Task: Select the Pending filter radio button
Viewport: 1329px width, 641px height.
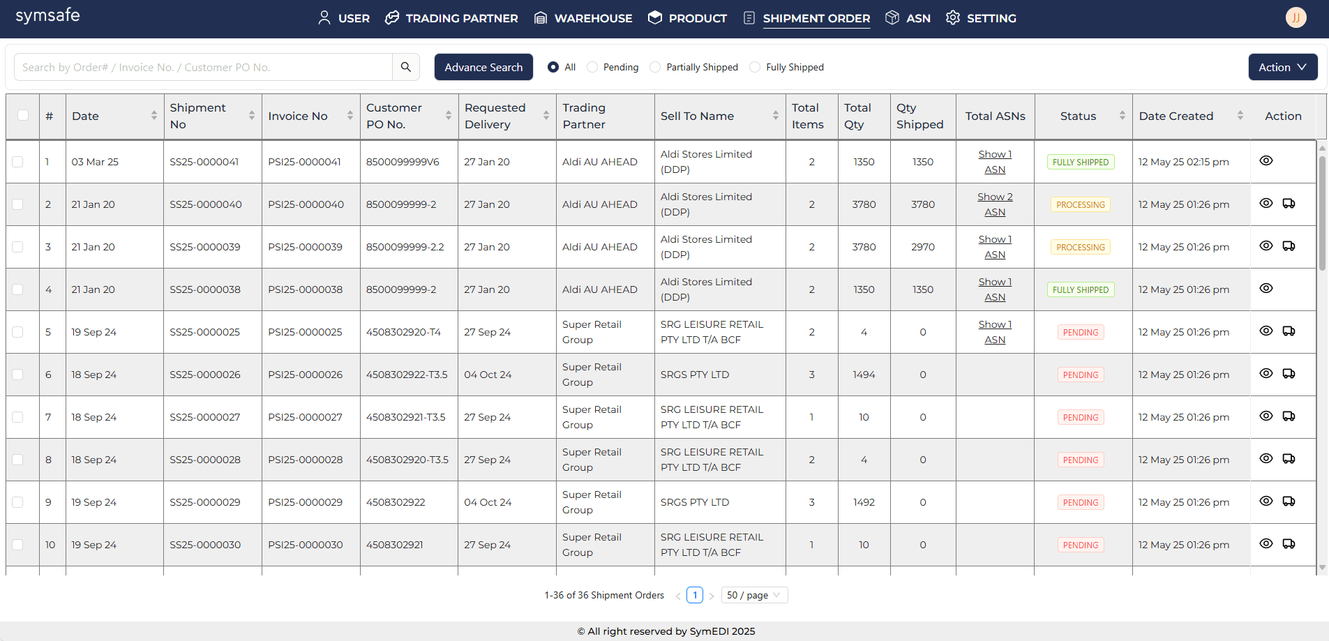Action: point(592,67)
